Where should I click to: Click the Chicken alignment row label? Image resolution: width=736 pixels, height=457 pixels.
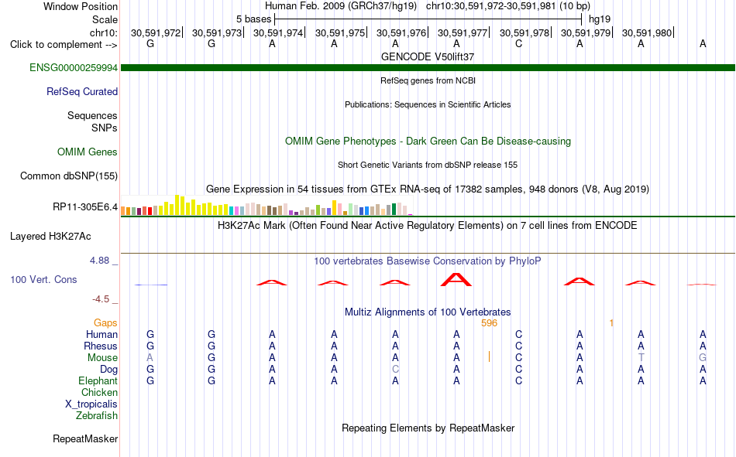tap(99, 392)
